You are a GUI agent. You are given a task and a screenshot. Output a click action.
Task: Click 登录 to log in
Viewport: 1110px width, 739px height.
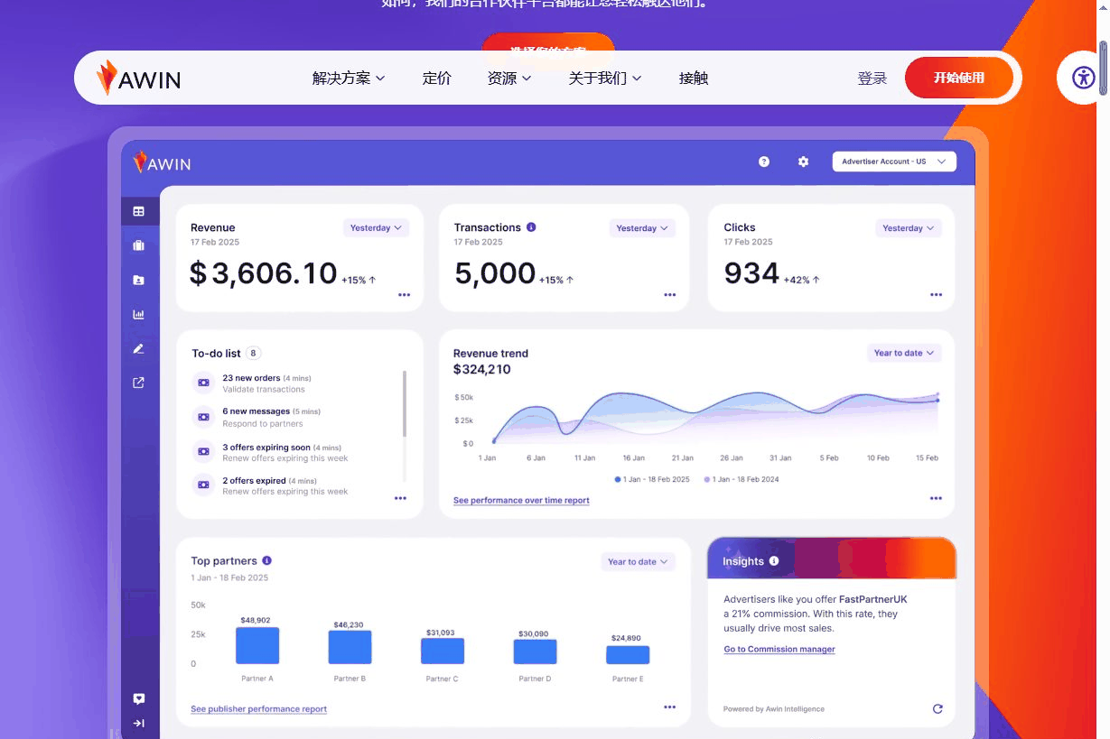pyautogui.click(x=872, y=79)
